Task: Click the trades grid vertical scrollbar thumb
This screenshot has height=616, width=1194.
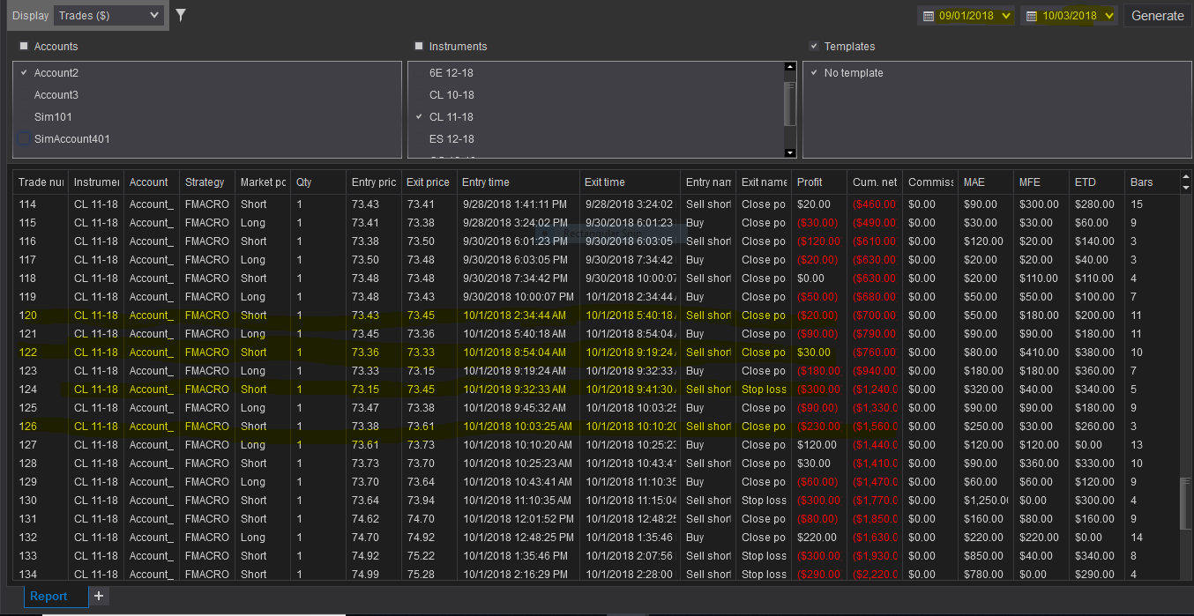Action: tap(1185, 504)
